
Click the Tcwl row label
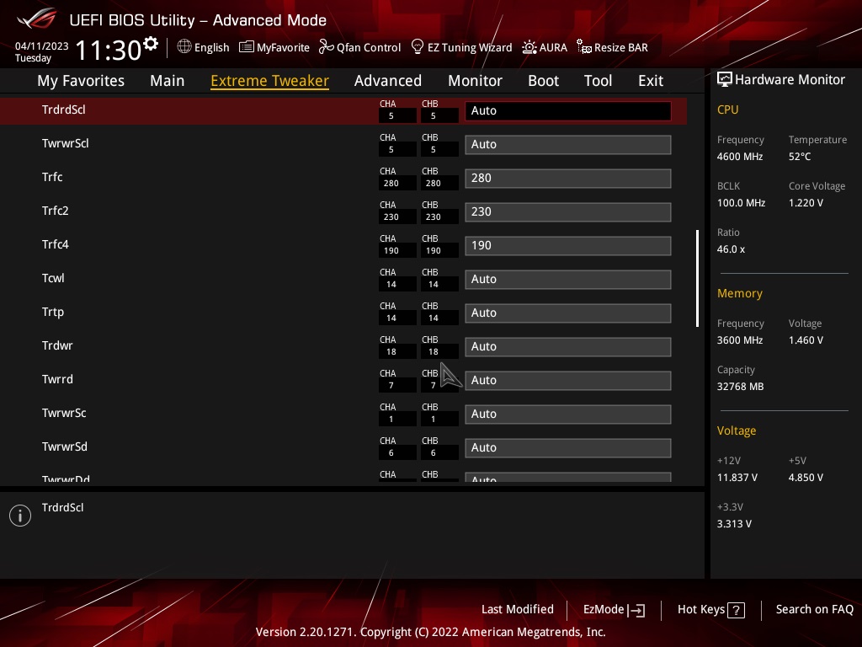coord(53,278)
